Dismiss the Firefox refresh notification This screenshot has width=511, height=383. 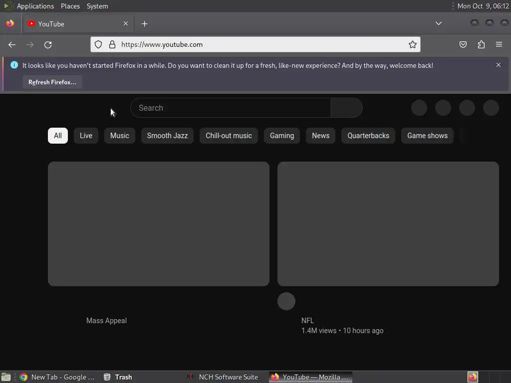pos(499,65)
